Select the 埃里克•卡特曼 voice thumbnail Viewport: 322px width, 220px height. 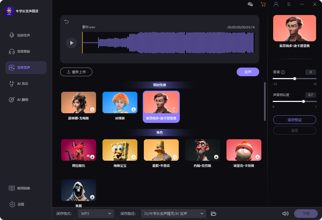click(x=244, y=150)
